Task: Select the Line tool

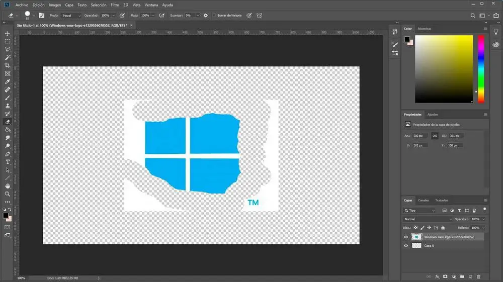Action: pyautogui.click(x=8, y=178)
